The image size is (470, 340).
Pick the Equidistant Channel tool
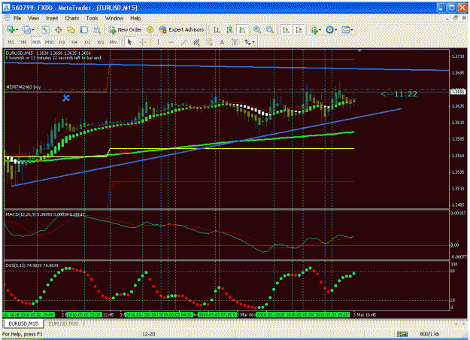(x=196, y=42)
